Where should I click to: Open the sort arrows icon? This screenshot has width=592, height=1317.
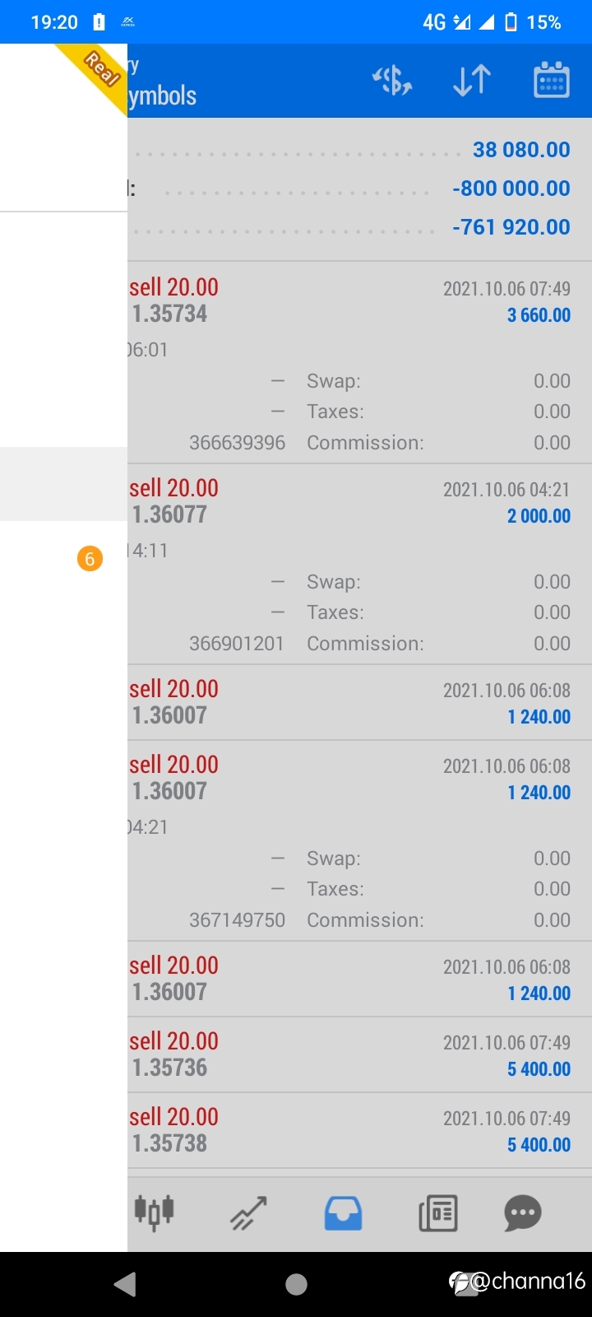point(472,81)
